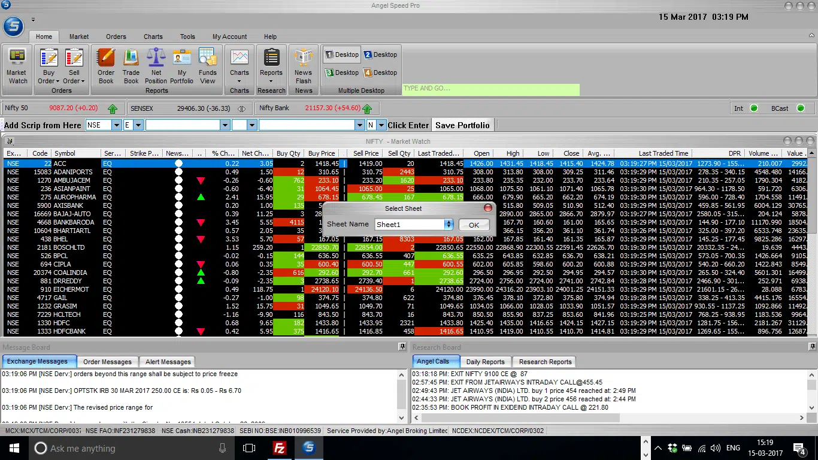Switch to Research Reports tab
The image size is (818, 460).
[546, 362]
